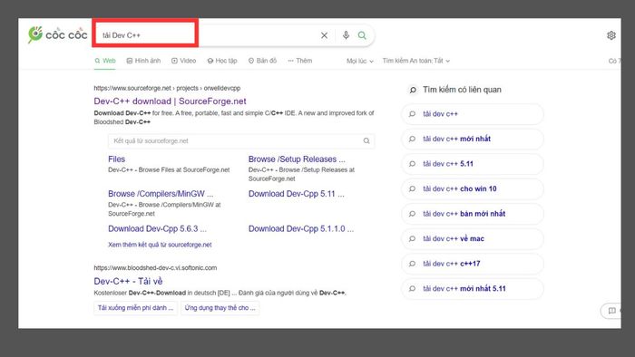
Task: Click the 'Tải xuống miễn phí dành ...' chip
Action: 136,308
